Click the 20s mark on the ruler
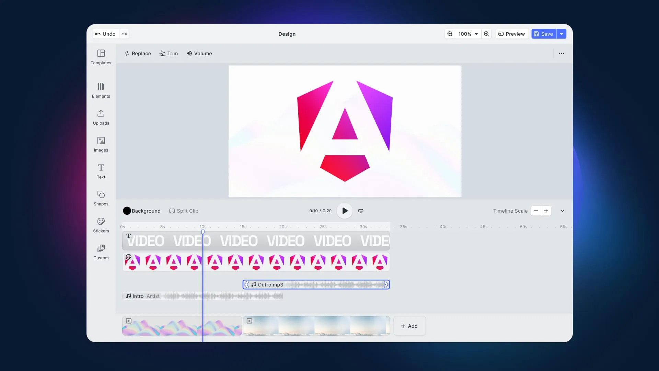 pyautogui.click(x=283, y=227)
